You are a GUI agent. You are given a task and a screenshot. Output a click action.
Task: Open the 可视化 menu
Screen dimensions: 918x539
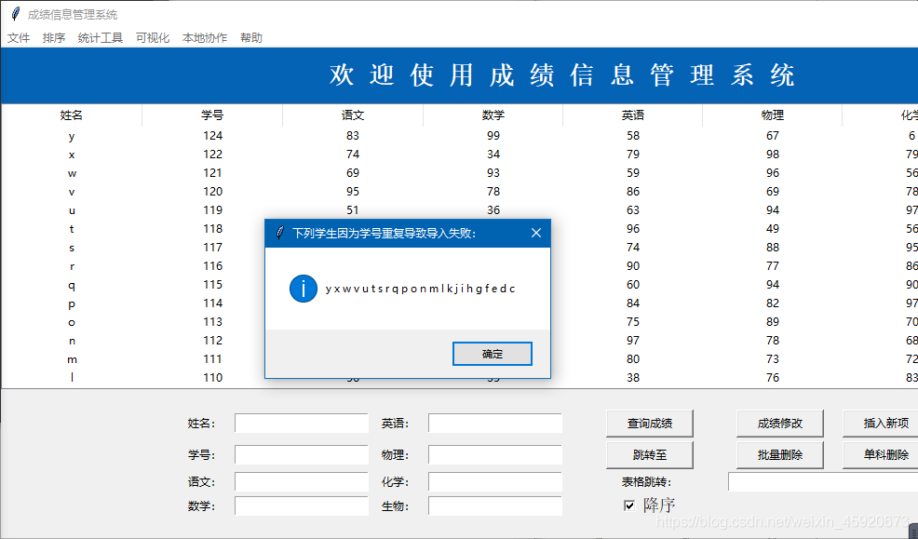point(152,37)
